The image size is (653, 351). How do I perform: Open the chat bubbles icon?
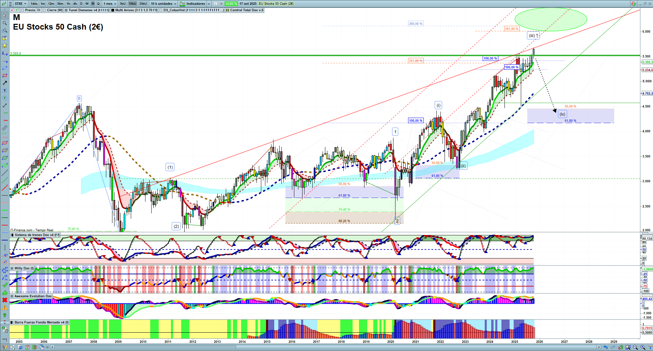20,347
